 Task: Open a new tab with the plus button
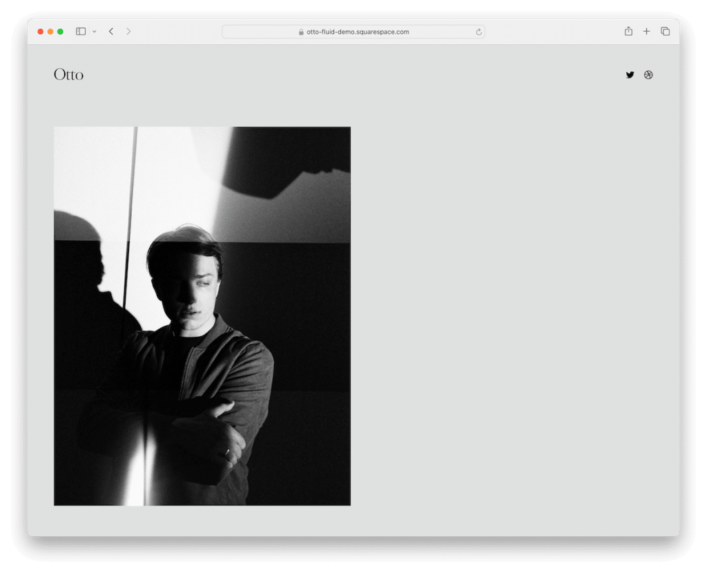click(646, 31)
